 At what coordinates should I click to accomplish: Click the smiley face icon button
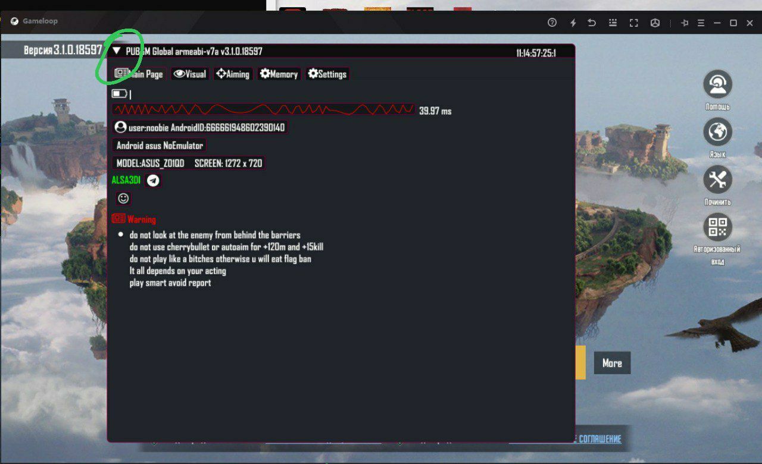(x=123, y=198)
